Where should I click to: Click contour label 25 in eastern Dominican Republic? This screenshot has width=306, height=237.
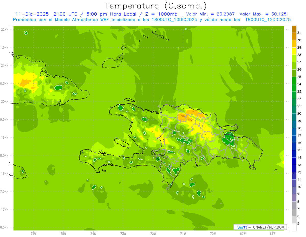point(233,147)
